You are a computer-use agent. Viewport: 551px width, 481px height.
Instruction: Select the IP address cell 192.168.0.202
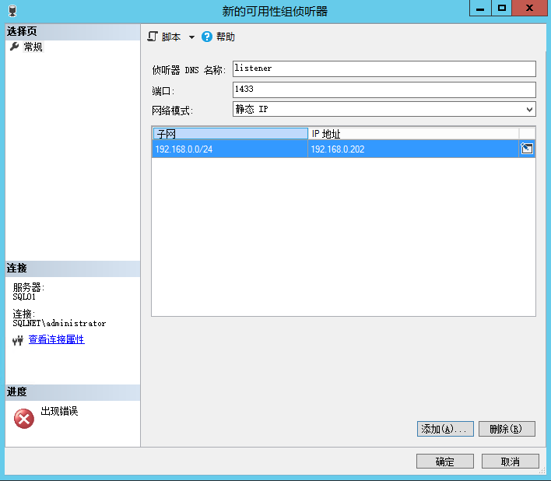(413, 149)
